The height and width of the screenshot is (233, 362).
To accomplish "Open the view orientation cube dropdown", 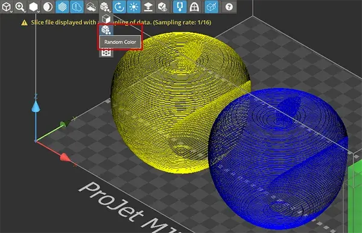I will pyautogui.click(x=7, y=7).
